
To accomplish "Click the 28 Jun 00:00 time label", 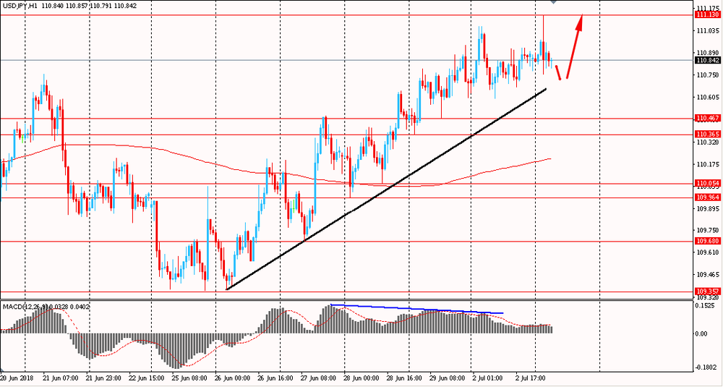I will click(x=361, y=378).
